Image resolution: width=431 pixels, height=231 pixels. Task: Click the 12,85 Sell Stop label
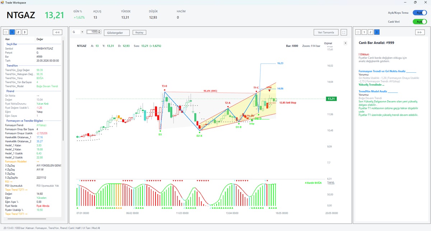[288, 102]
